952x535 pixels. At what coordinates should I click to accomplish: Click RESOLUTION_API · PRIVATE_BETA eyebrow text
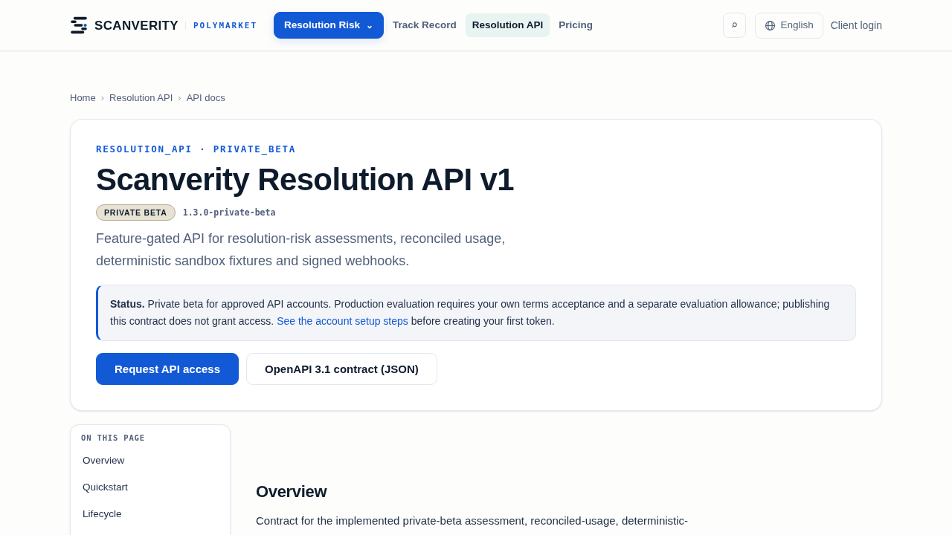196,149
